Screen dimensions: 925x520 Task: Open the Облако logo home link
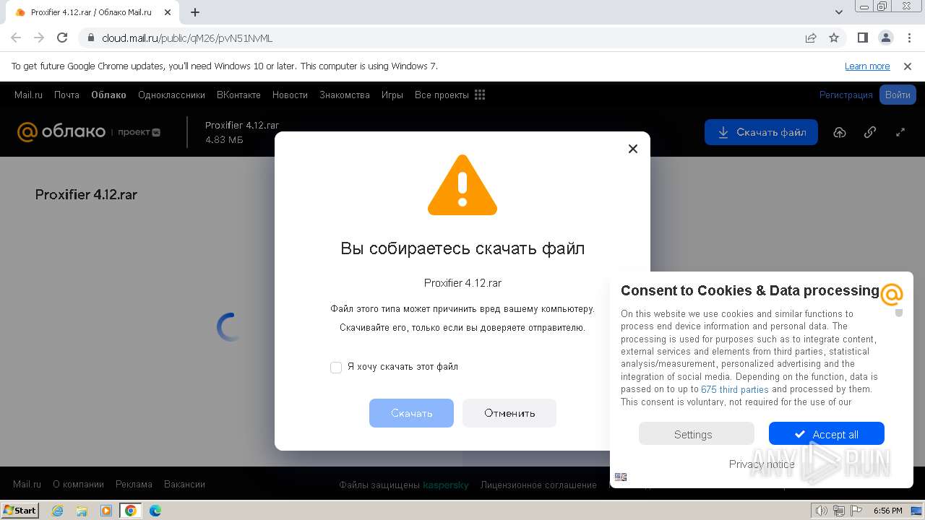[x=61, y=132]
